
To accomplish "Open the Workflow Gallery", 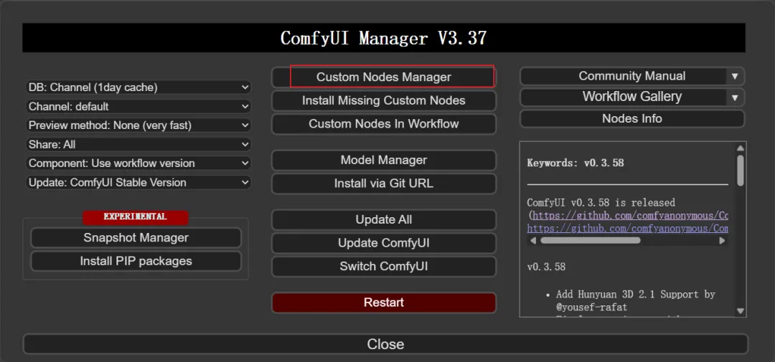I will coord(631,97).
